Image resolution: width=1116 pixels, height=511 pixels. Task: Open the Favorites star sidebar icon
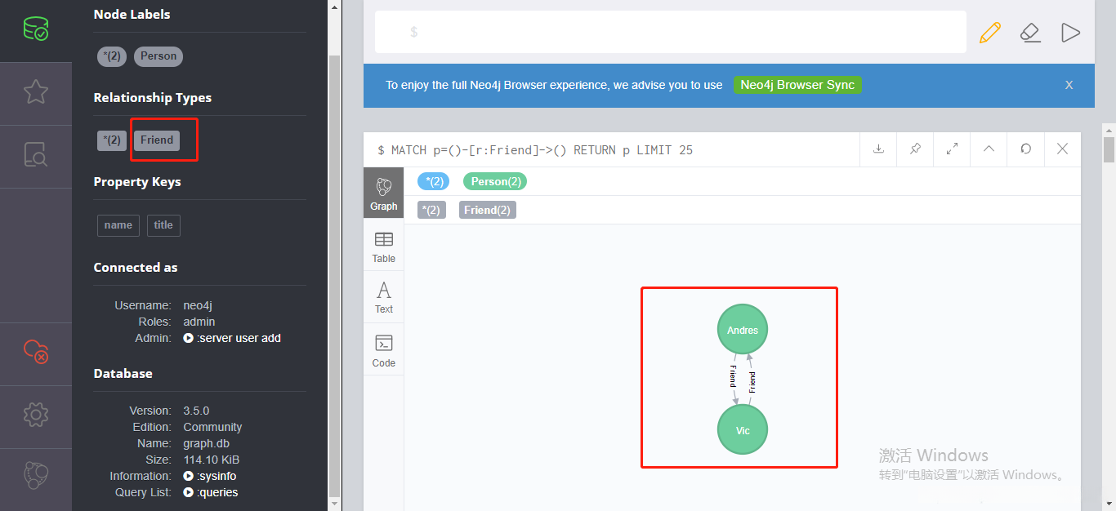[x=36, y=91]
